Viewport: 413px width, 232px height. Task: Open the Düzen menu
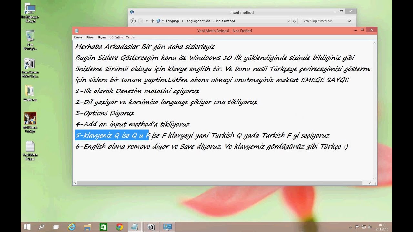tap(90, 37)
